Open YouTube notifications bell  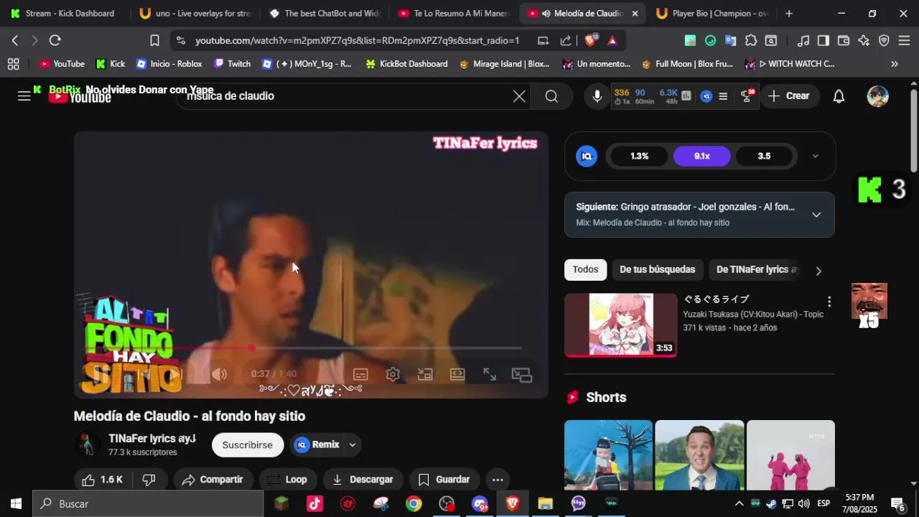pyautogui.click(x=839, y=96)
